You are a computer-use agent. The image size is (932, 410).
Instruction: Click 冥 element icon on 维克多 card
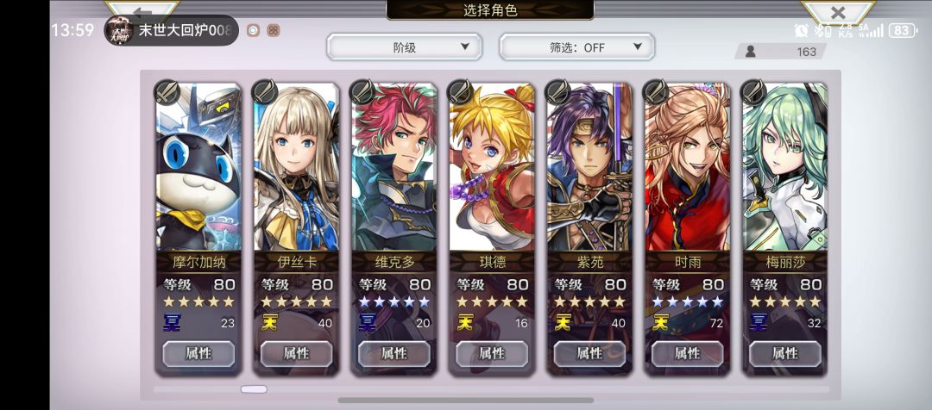[368, 322]
